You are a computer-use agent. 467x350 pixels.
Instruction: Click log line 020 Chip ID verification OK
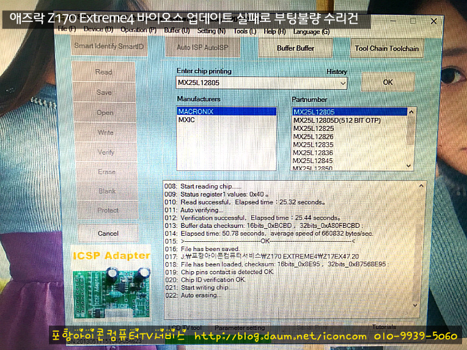click(x=205, y=280)
